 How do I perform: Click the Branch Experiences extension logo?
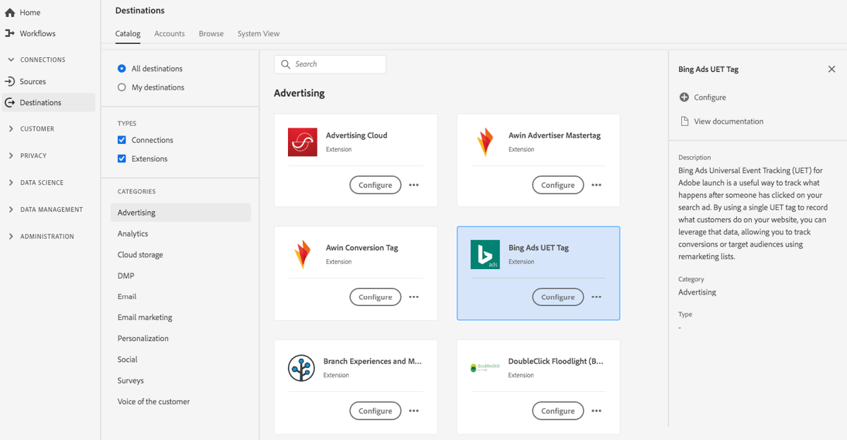[301, 368]
